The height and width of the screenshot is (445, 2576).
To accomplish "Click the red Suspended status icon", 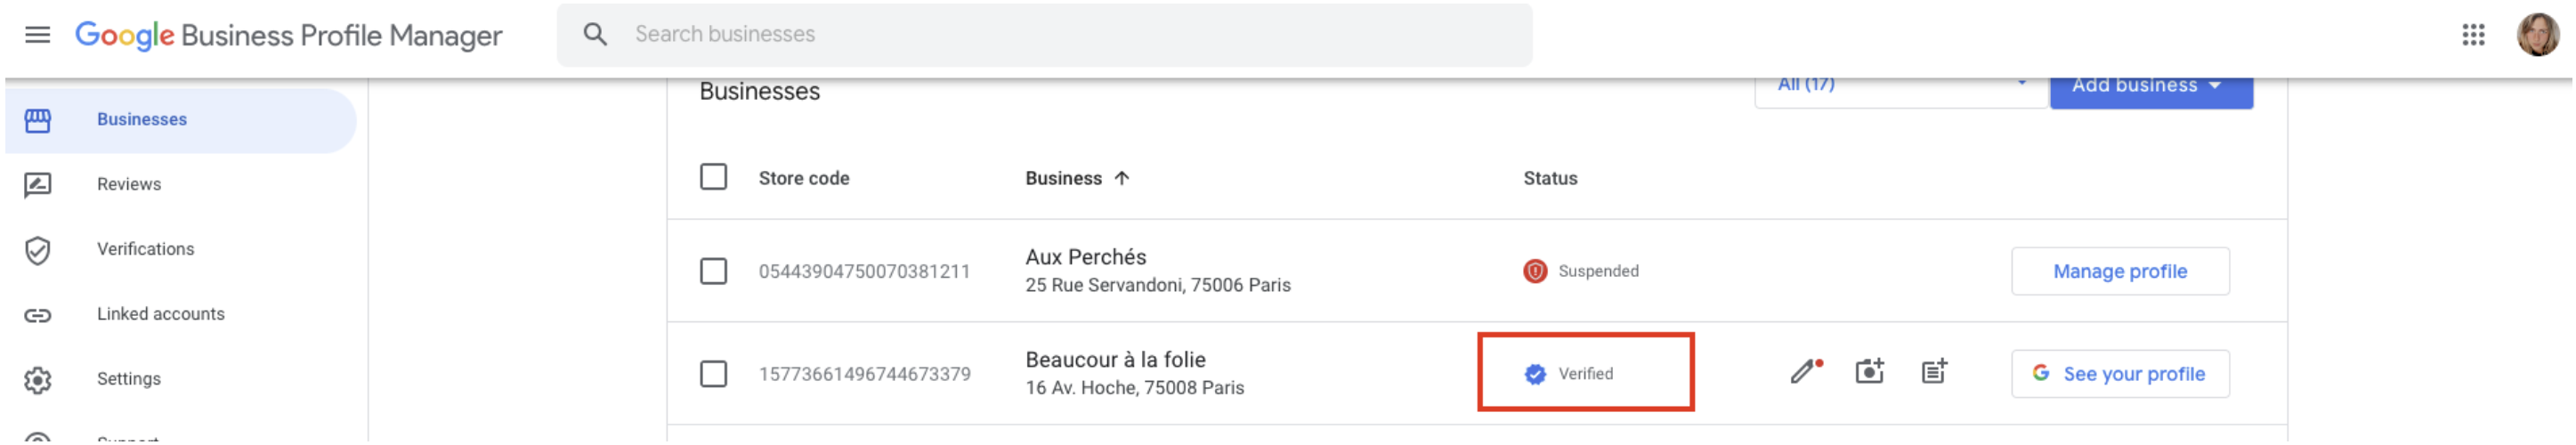I will [x=1534, y=271].
